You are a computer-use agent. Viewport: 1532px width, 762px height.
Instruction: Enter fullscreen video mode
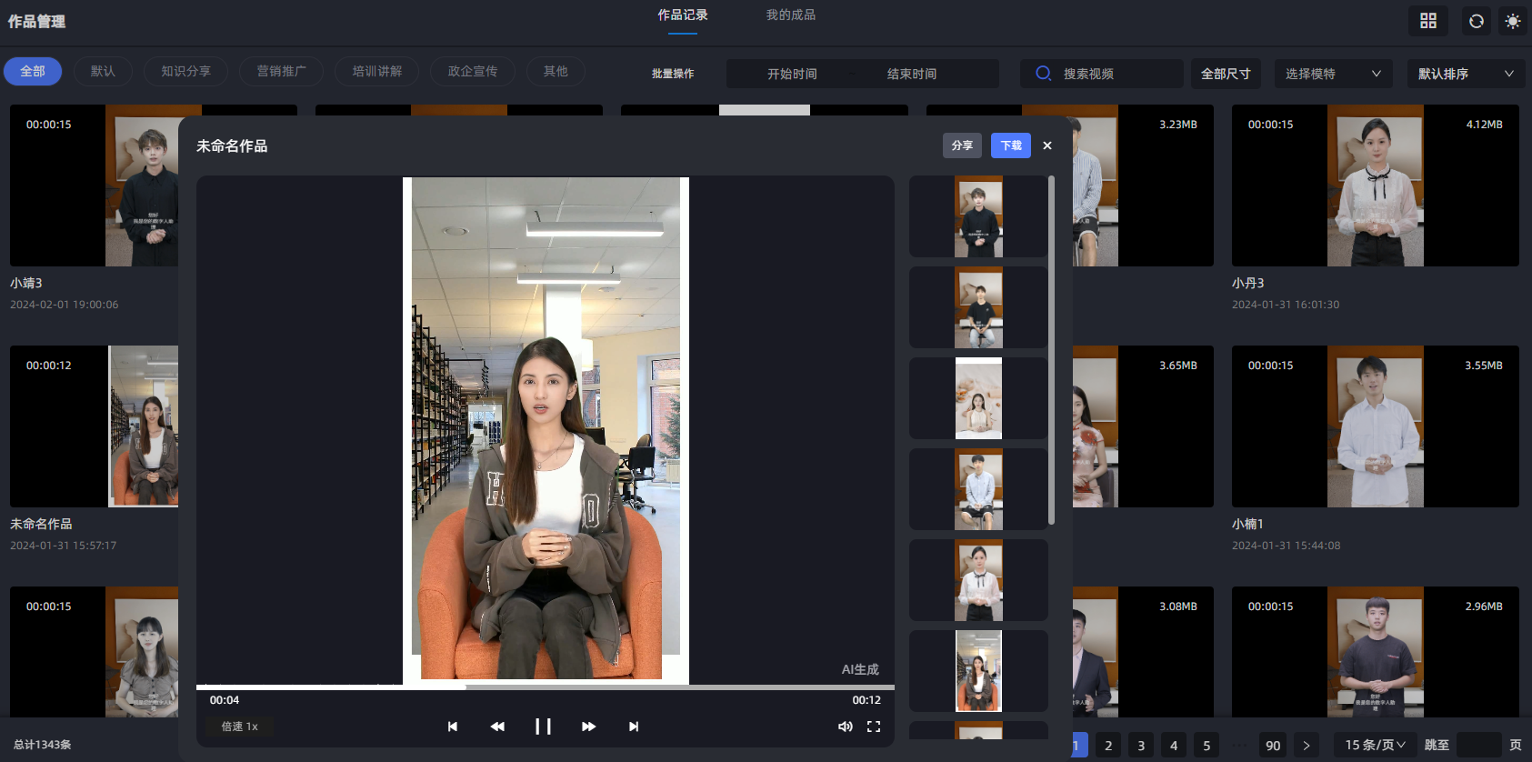874,727
